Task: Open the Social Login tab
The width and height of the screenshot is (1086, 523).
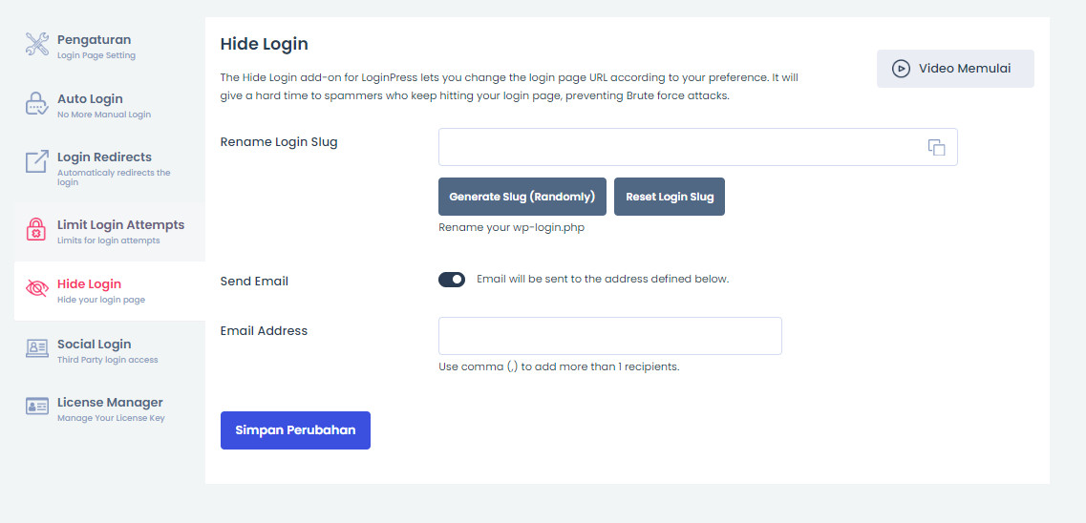Action: (94, 345)
